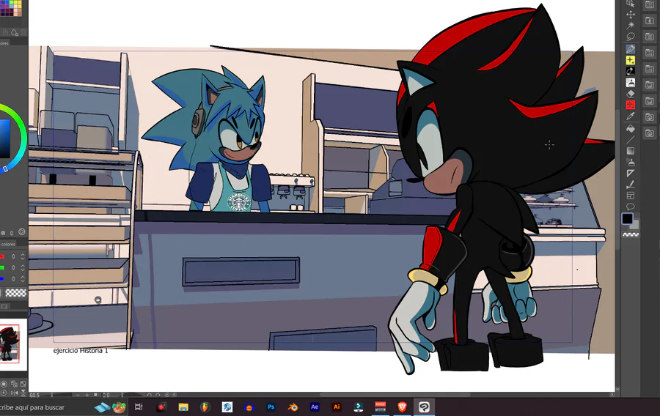Click the checkered transparent swatch in color slider panel
The width and height of the screenshot is (660, 416).
pyautogui.click(x=15, y=292)
